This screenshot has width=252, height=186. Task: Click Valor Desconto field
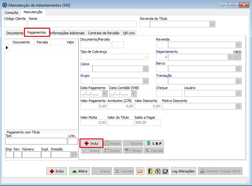click(148, 106)
